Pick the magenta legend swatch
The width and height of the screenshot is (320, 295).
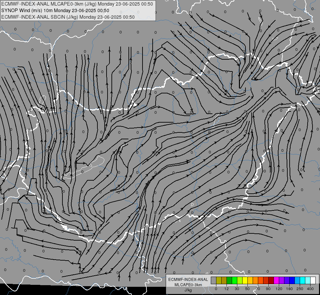[x=276, y=280]
